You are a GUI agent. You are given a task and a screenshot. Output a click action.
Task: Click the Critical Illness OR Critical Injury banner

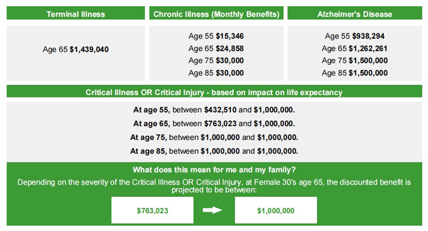(214, 91)
